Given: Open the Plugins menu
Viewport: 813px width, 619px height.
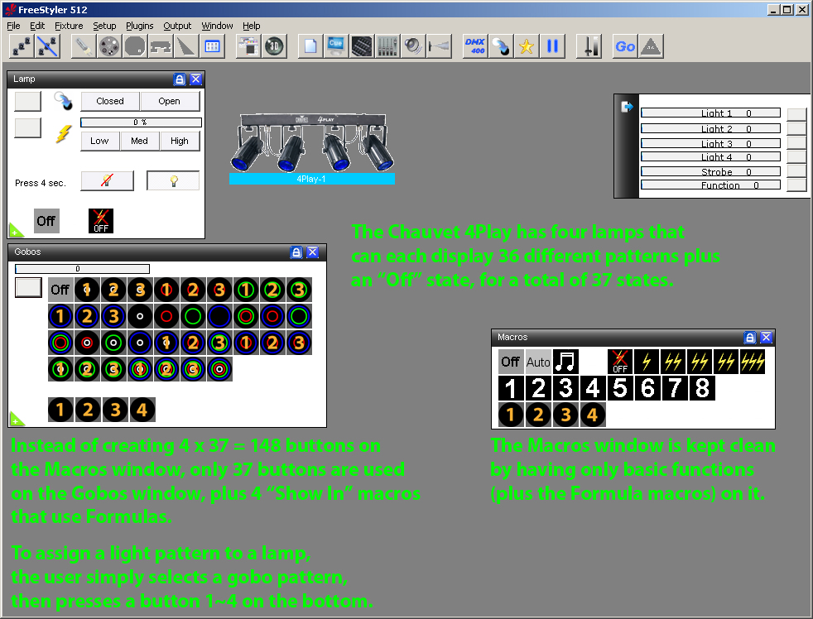Looking at the screenshot, I should pyautogui.click(x=139, y=26).
